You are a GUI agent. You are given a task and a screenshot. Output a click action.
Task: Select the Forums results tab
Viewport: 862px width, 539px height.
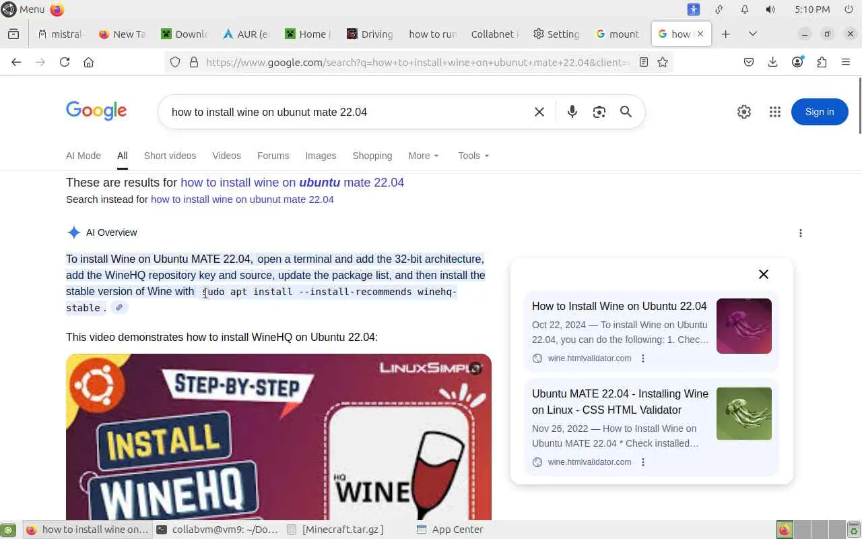tap(273, 156)
